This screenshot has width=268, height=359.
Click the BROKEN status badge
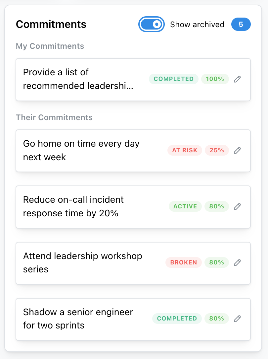[184, 262]
